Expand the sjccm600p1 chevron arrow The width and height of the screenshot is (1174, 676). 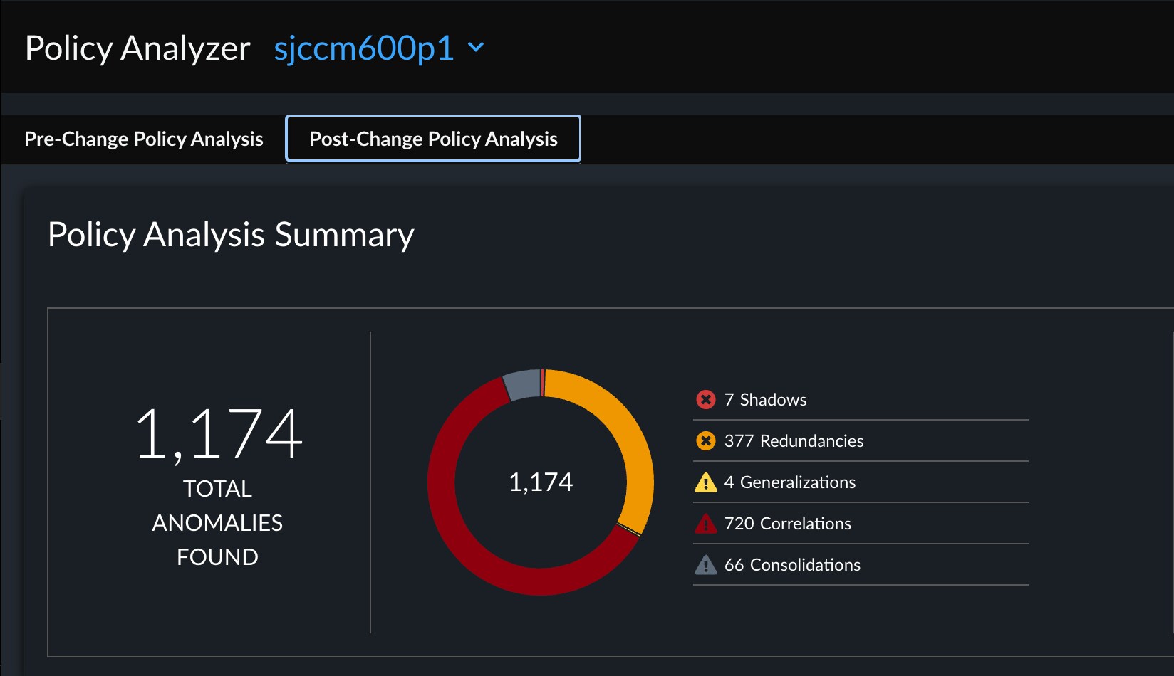[476, 48]
